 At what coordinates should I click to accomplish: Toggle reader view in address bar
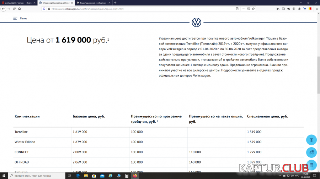(237, 9)
